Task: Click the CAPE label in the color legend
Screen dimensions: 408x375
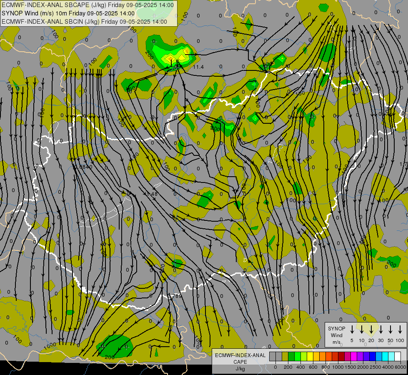Action: click(x=240, y=362)
